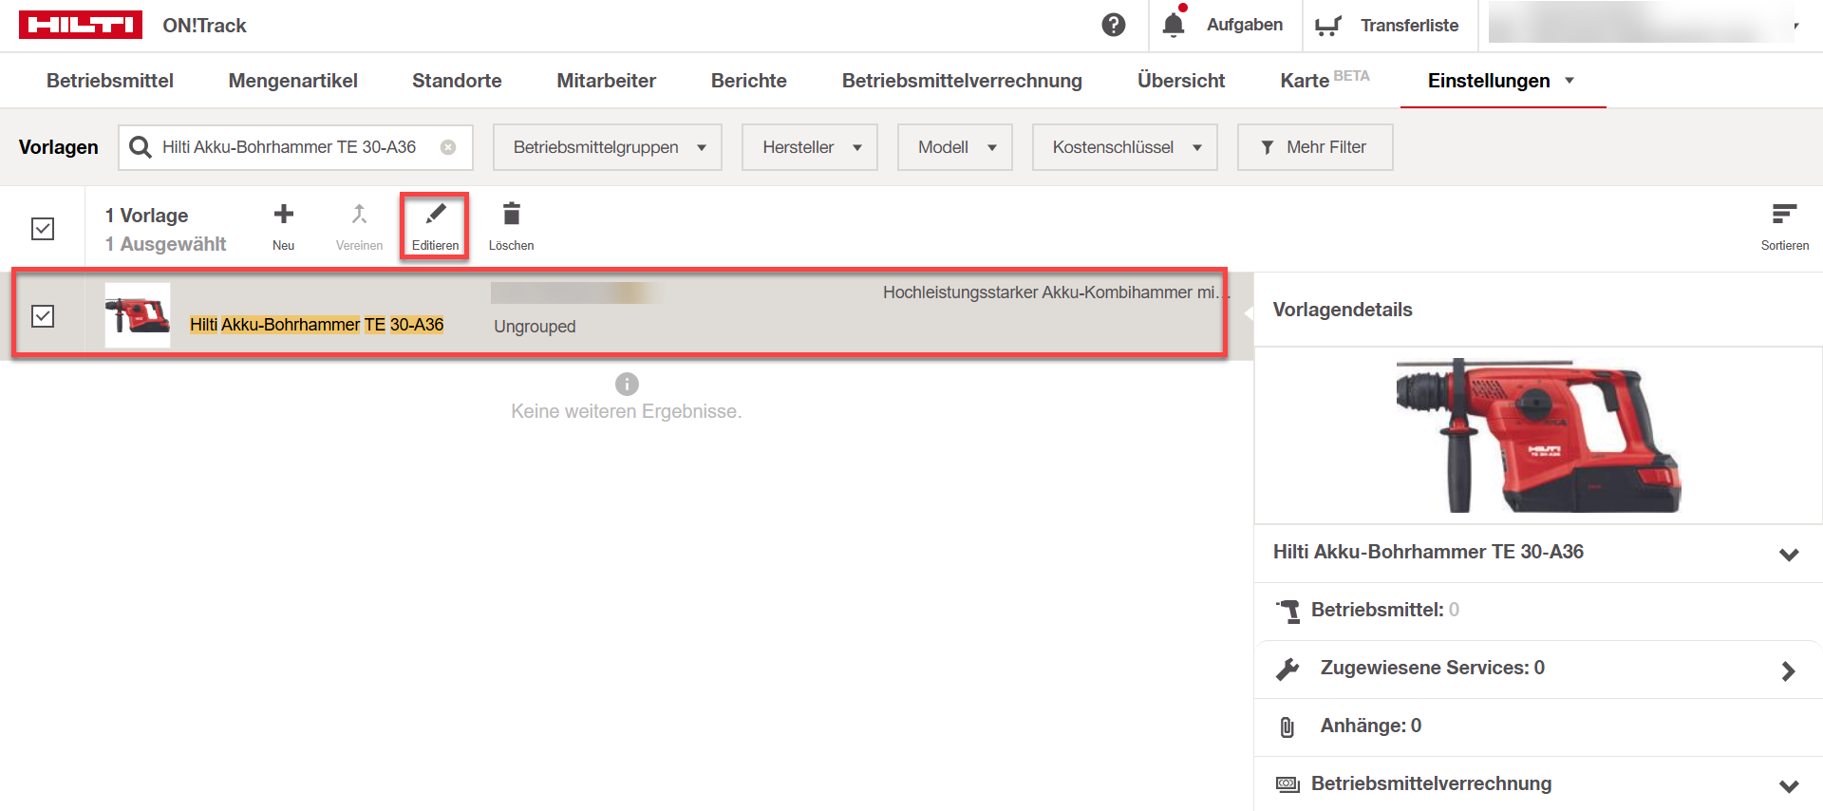Viewport: 1823px width, 811px height.
Task: Click the Transferliste label
Action: (x=1410, y=26)
